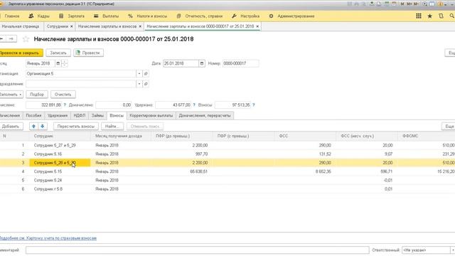Screen dimensions: 455x256
Task: Open month picker beside Январь 2018
Action: (58, 63)
